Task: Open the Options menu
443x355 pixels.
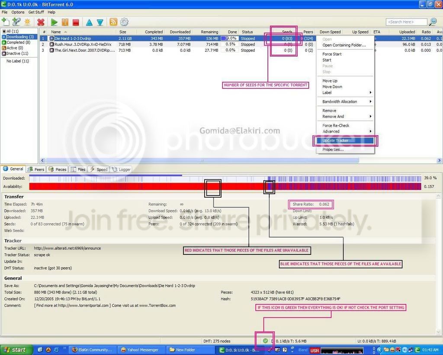Action: (18, 12)
